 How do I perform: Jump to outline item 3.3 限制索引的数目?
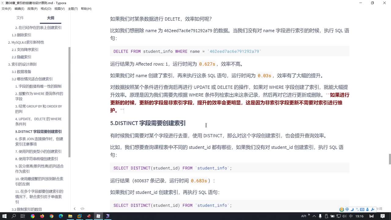pyautogui.click(x=27, y=209)
